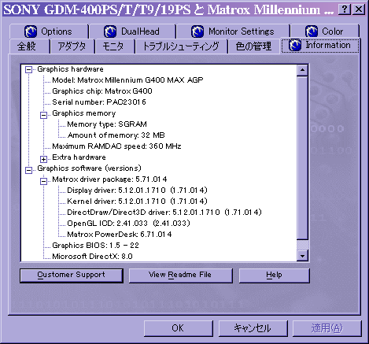The height and width of the screenshot is (344, 369).
Task: Select the Graphics chip: Matrox G400 row
Action: 102,91
